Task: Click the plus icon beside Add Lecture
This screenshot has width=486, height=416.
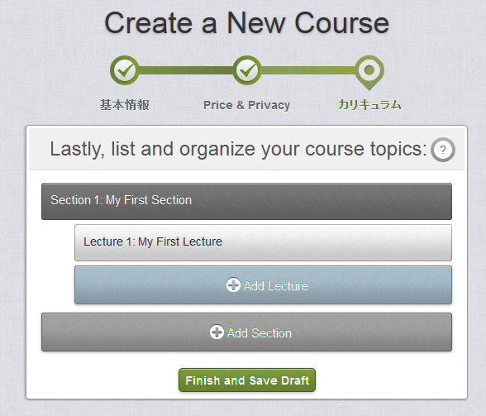Action: 233,285
